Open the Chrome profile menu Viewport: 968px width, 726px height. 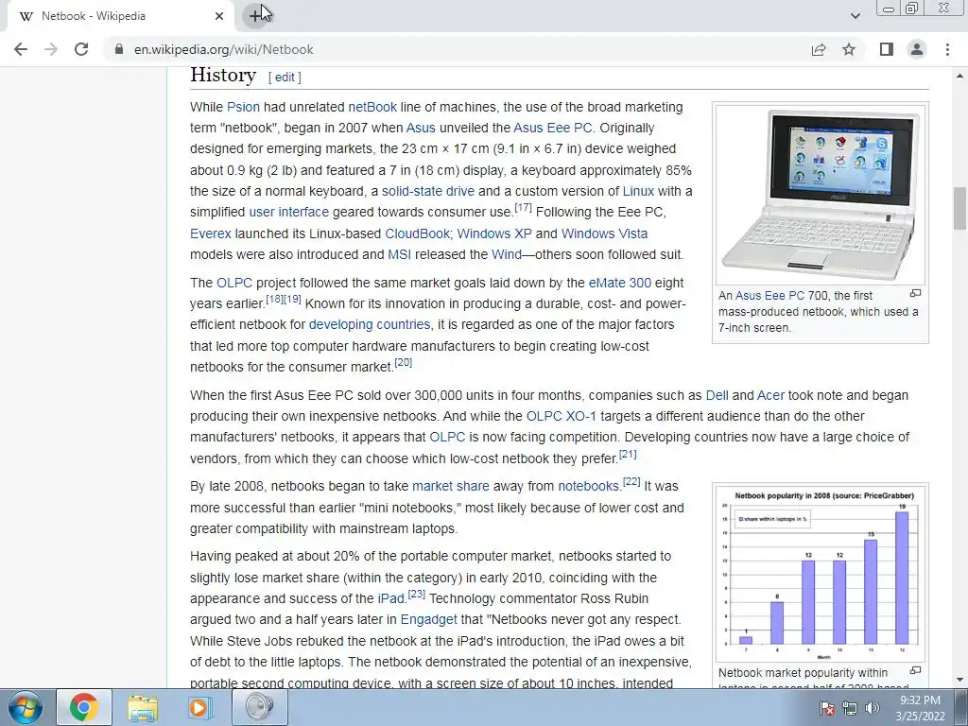pos(917,49)
